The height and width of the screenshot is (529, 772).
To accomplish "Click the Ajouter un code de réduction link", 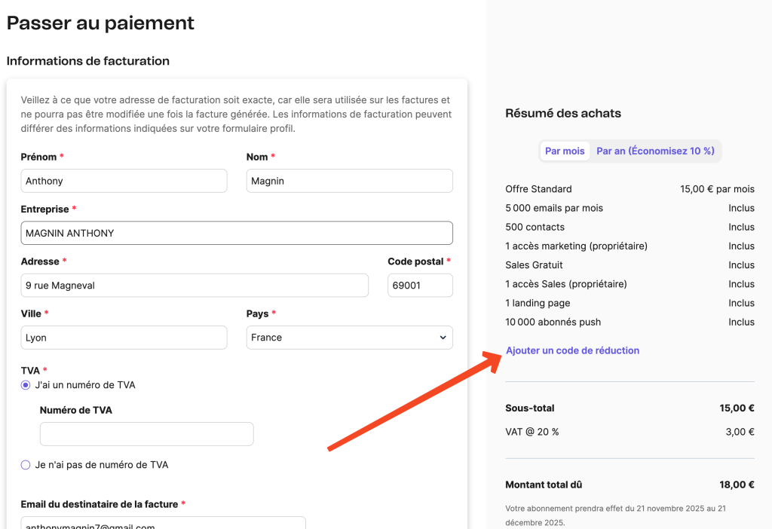I will click(572, 350).
